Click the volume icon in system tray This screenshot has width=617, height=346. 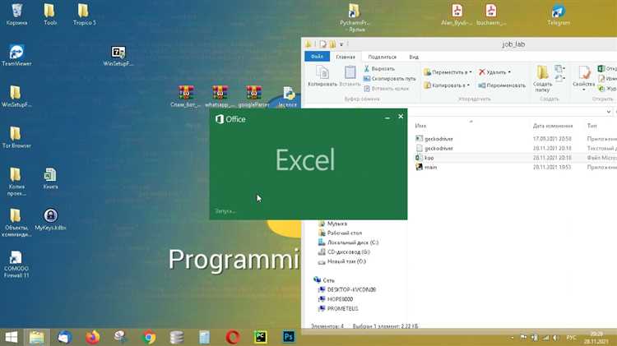tap(555, 338)
